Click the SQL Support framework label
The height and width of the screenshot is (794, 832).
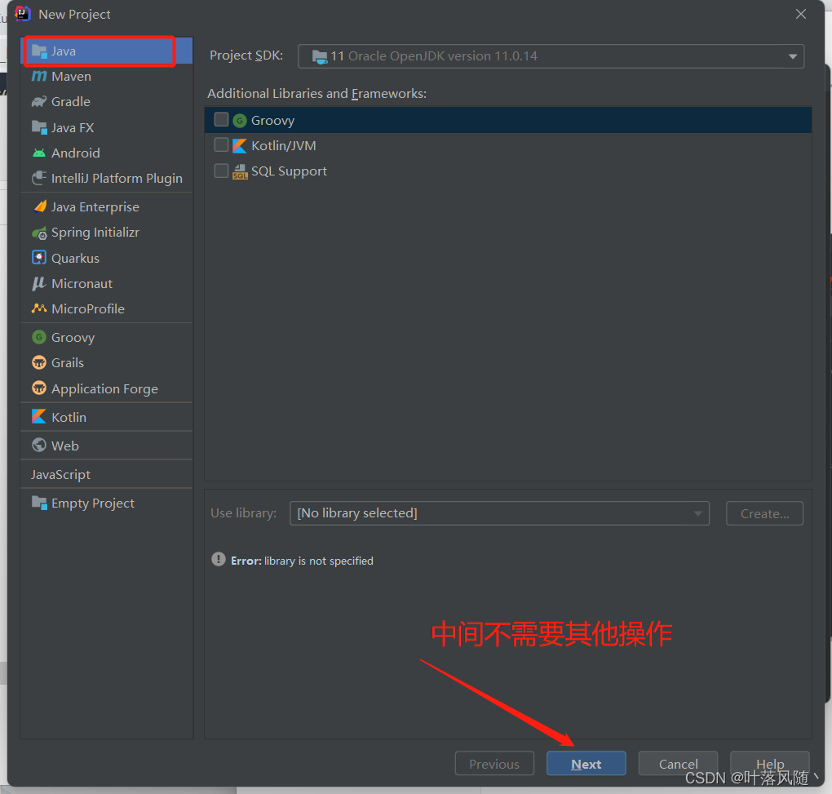289,171
